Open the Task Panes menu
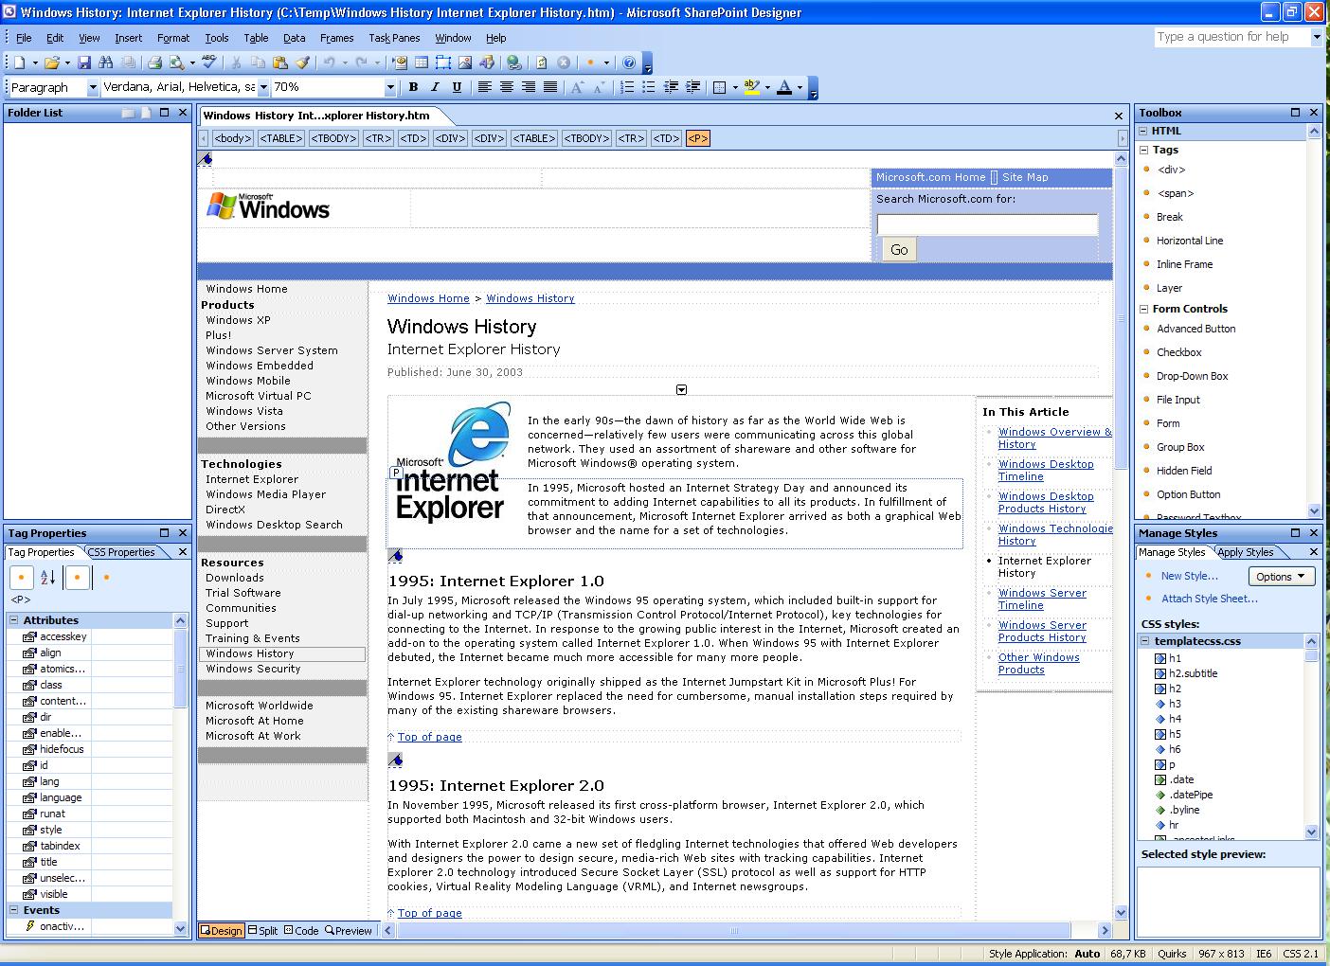1330x966 pixels. (x=394, y=38)
